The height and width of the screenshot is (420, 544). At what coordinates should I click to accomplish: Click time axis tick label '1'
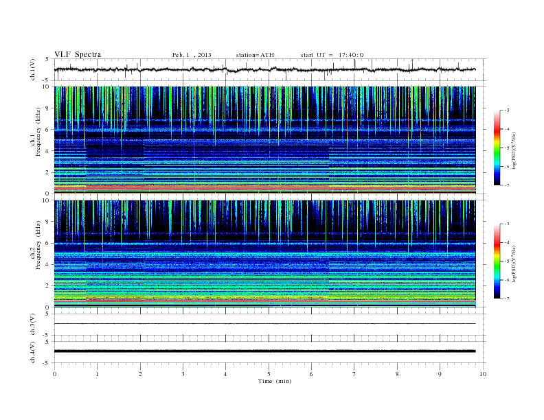97,374
